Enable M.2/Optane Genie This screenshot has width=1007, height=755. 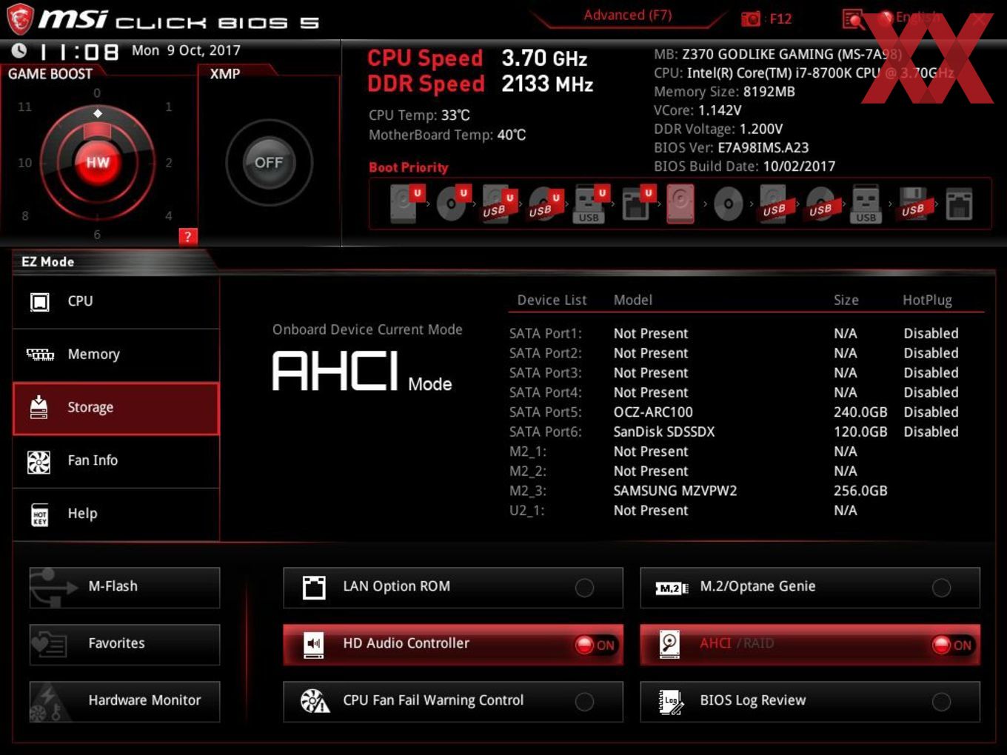click(x=810, y=588)
